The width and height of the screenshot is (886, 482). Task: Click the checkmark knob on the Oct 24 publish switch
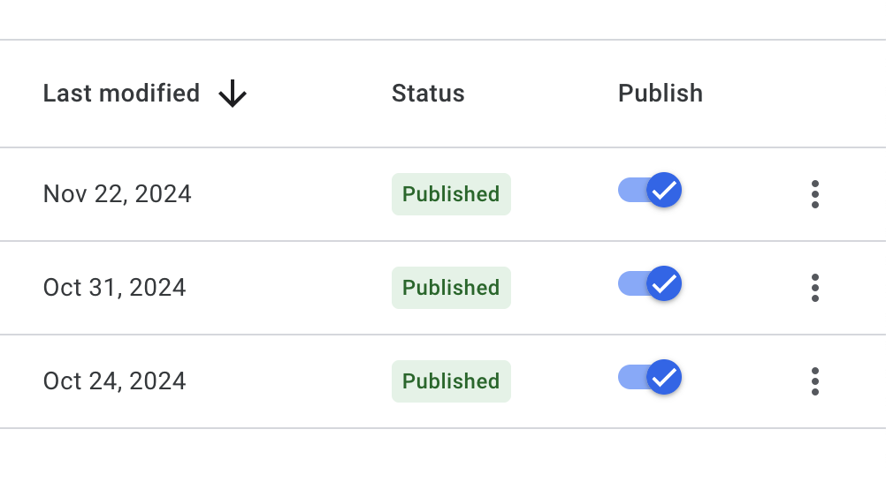click(664, 377)
